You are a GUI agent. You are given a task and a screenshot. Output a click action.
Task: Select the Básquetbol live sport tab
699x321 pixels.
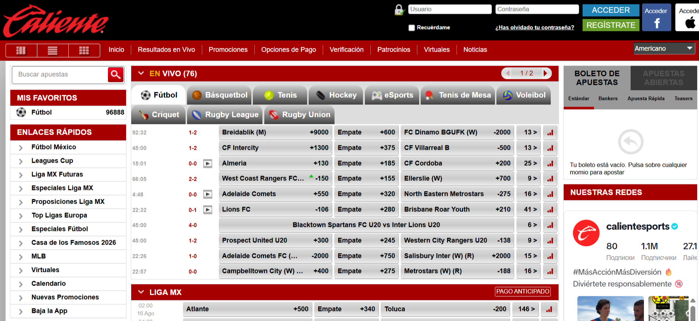pyautogui.click(x=219, y=95)
